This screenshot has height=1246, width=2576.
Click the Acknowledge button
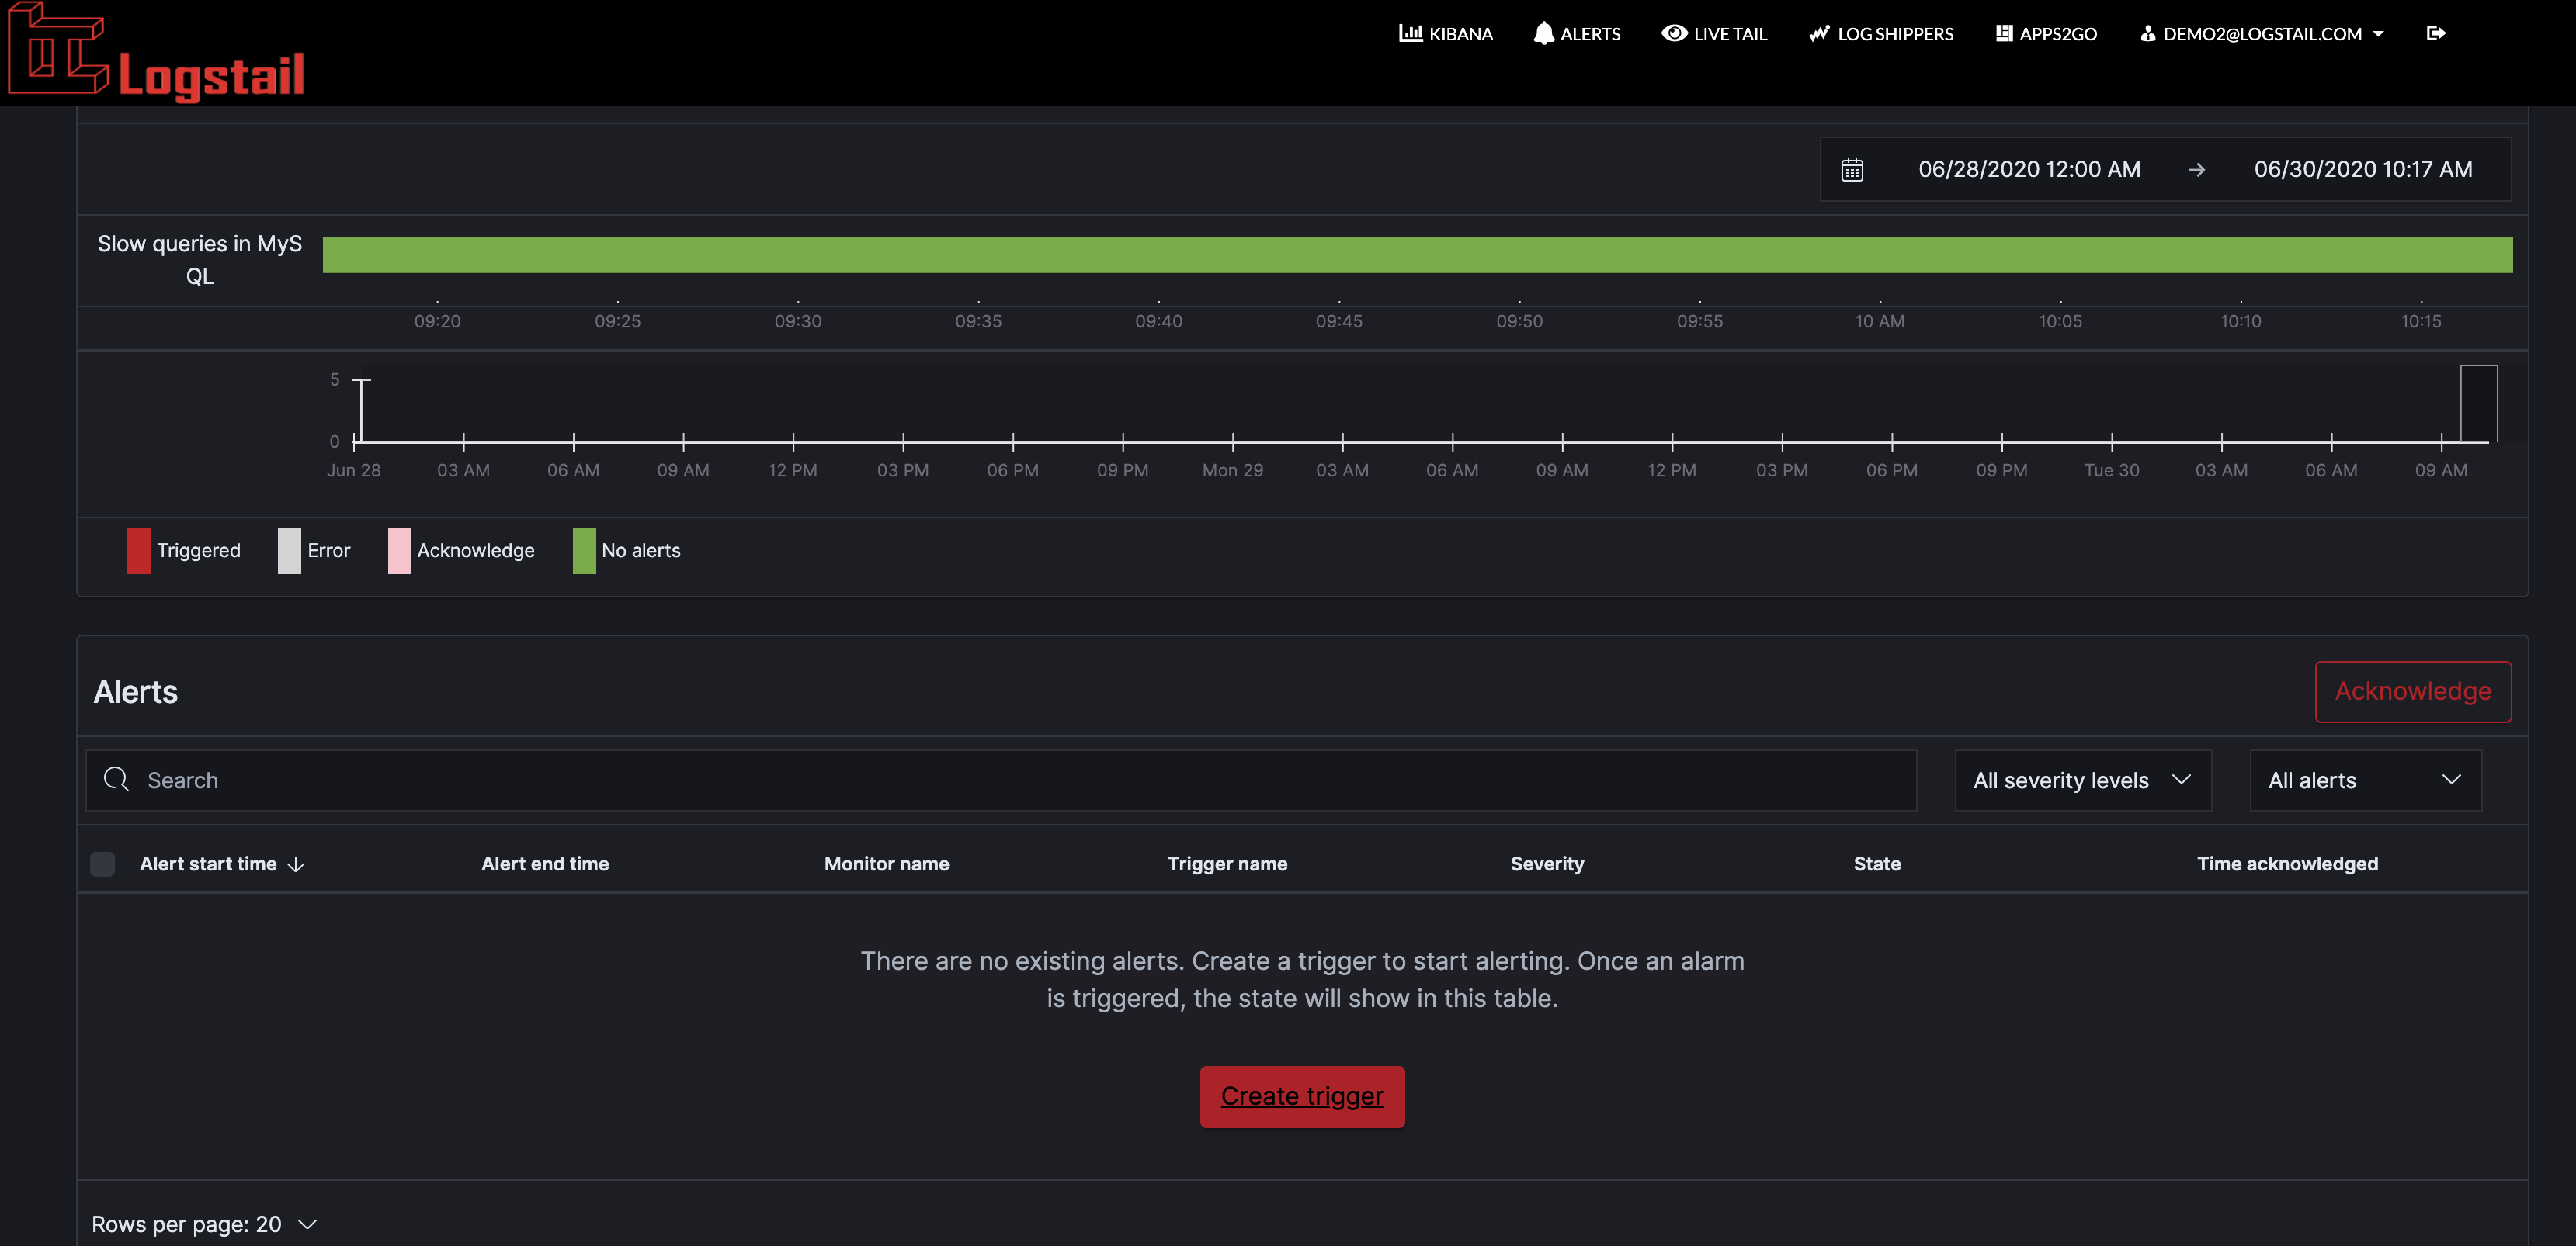[x=2412, y=691]
